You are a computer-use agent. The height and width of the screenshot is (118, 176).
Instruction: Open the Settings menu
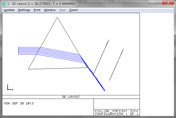(24, 10)
